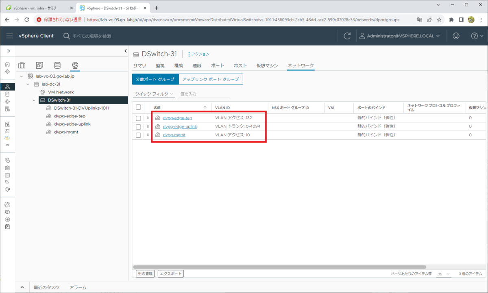This screenshot has width=488, height=293.
Task: Expand the collapsed left navigation rail
Action: click(x=8, y=51)
